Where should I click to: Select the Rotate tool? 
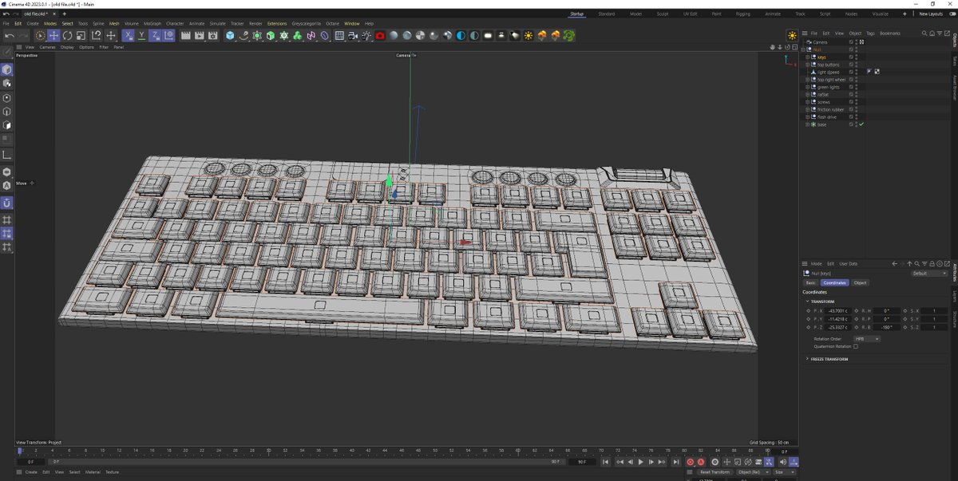tap(68, 36)
